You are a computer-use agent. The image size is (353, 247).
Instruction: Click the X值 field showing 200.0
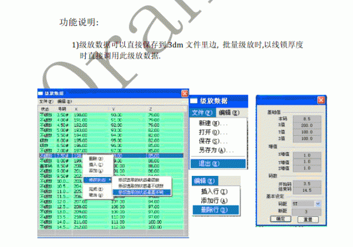coord(307,125)
